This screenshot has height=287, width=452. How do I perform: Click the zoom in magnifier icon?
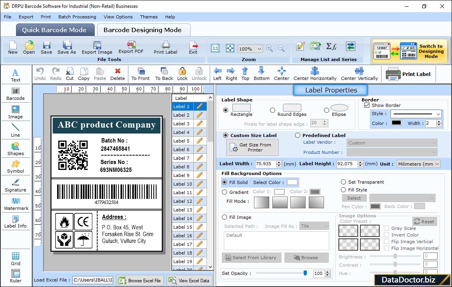point(270,49)
